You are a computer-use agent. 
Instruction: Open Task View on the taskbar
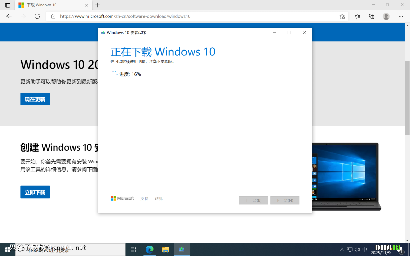pos(133,250)
